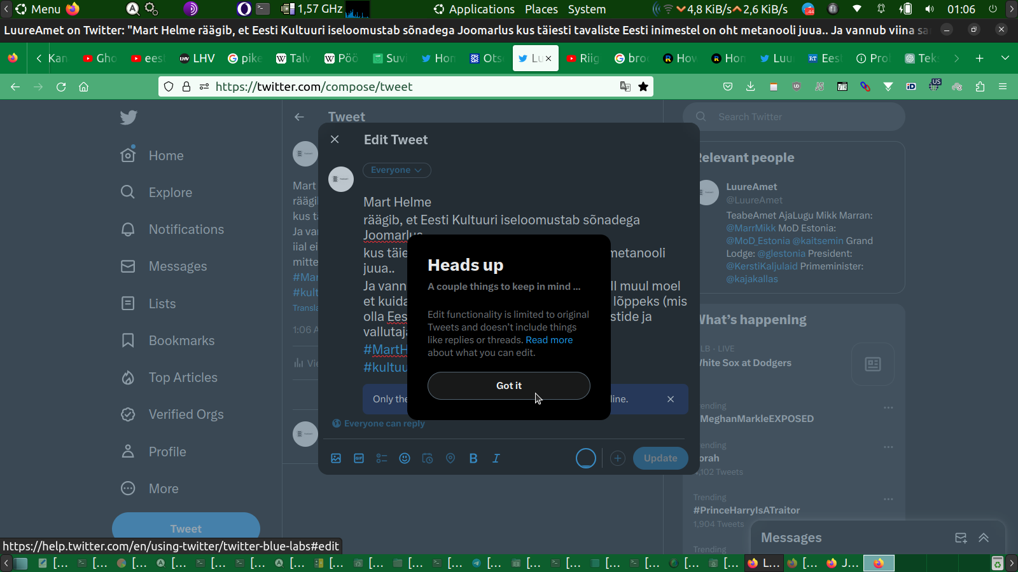The width and height of the screenshot is (1018, 572).
Task: Click the volume icon in the system tray
Action: [930, 10]
